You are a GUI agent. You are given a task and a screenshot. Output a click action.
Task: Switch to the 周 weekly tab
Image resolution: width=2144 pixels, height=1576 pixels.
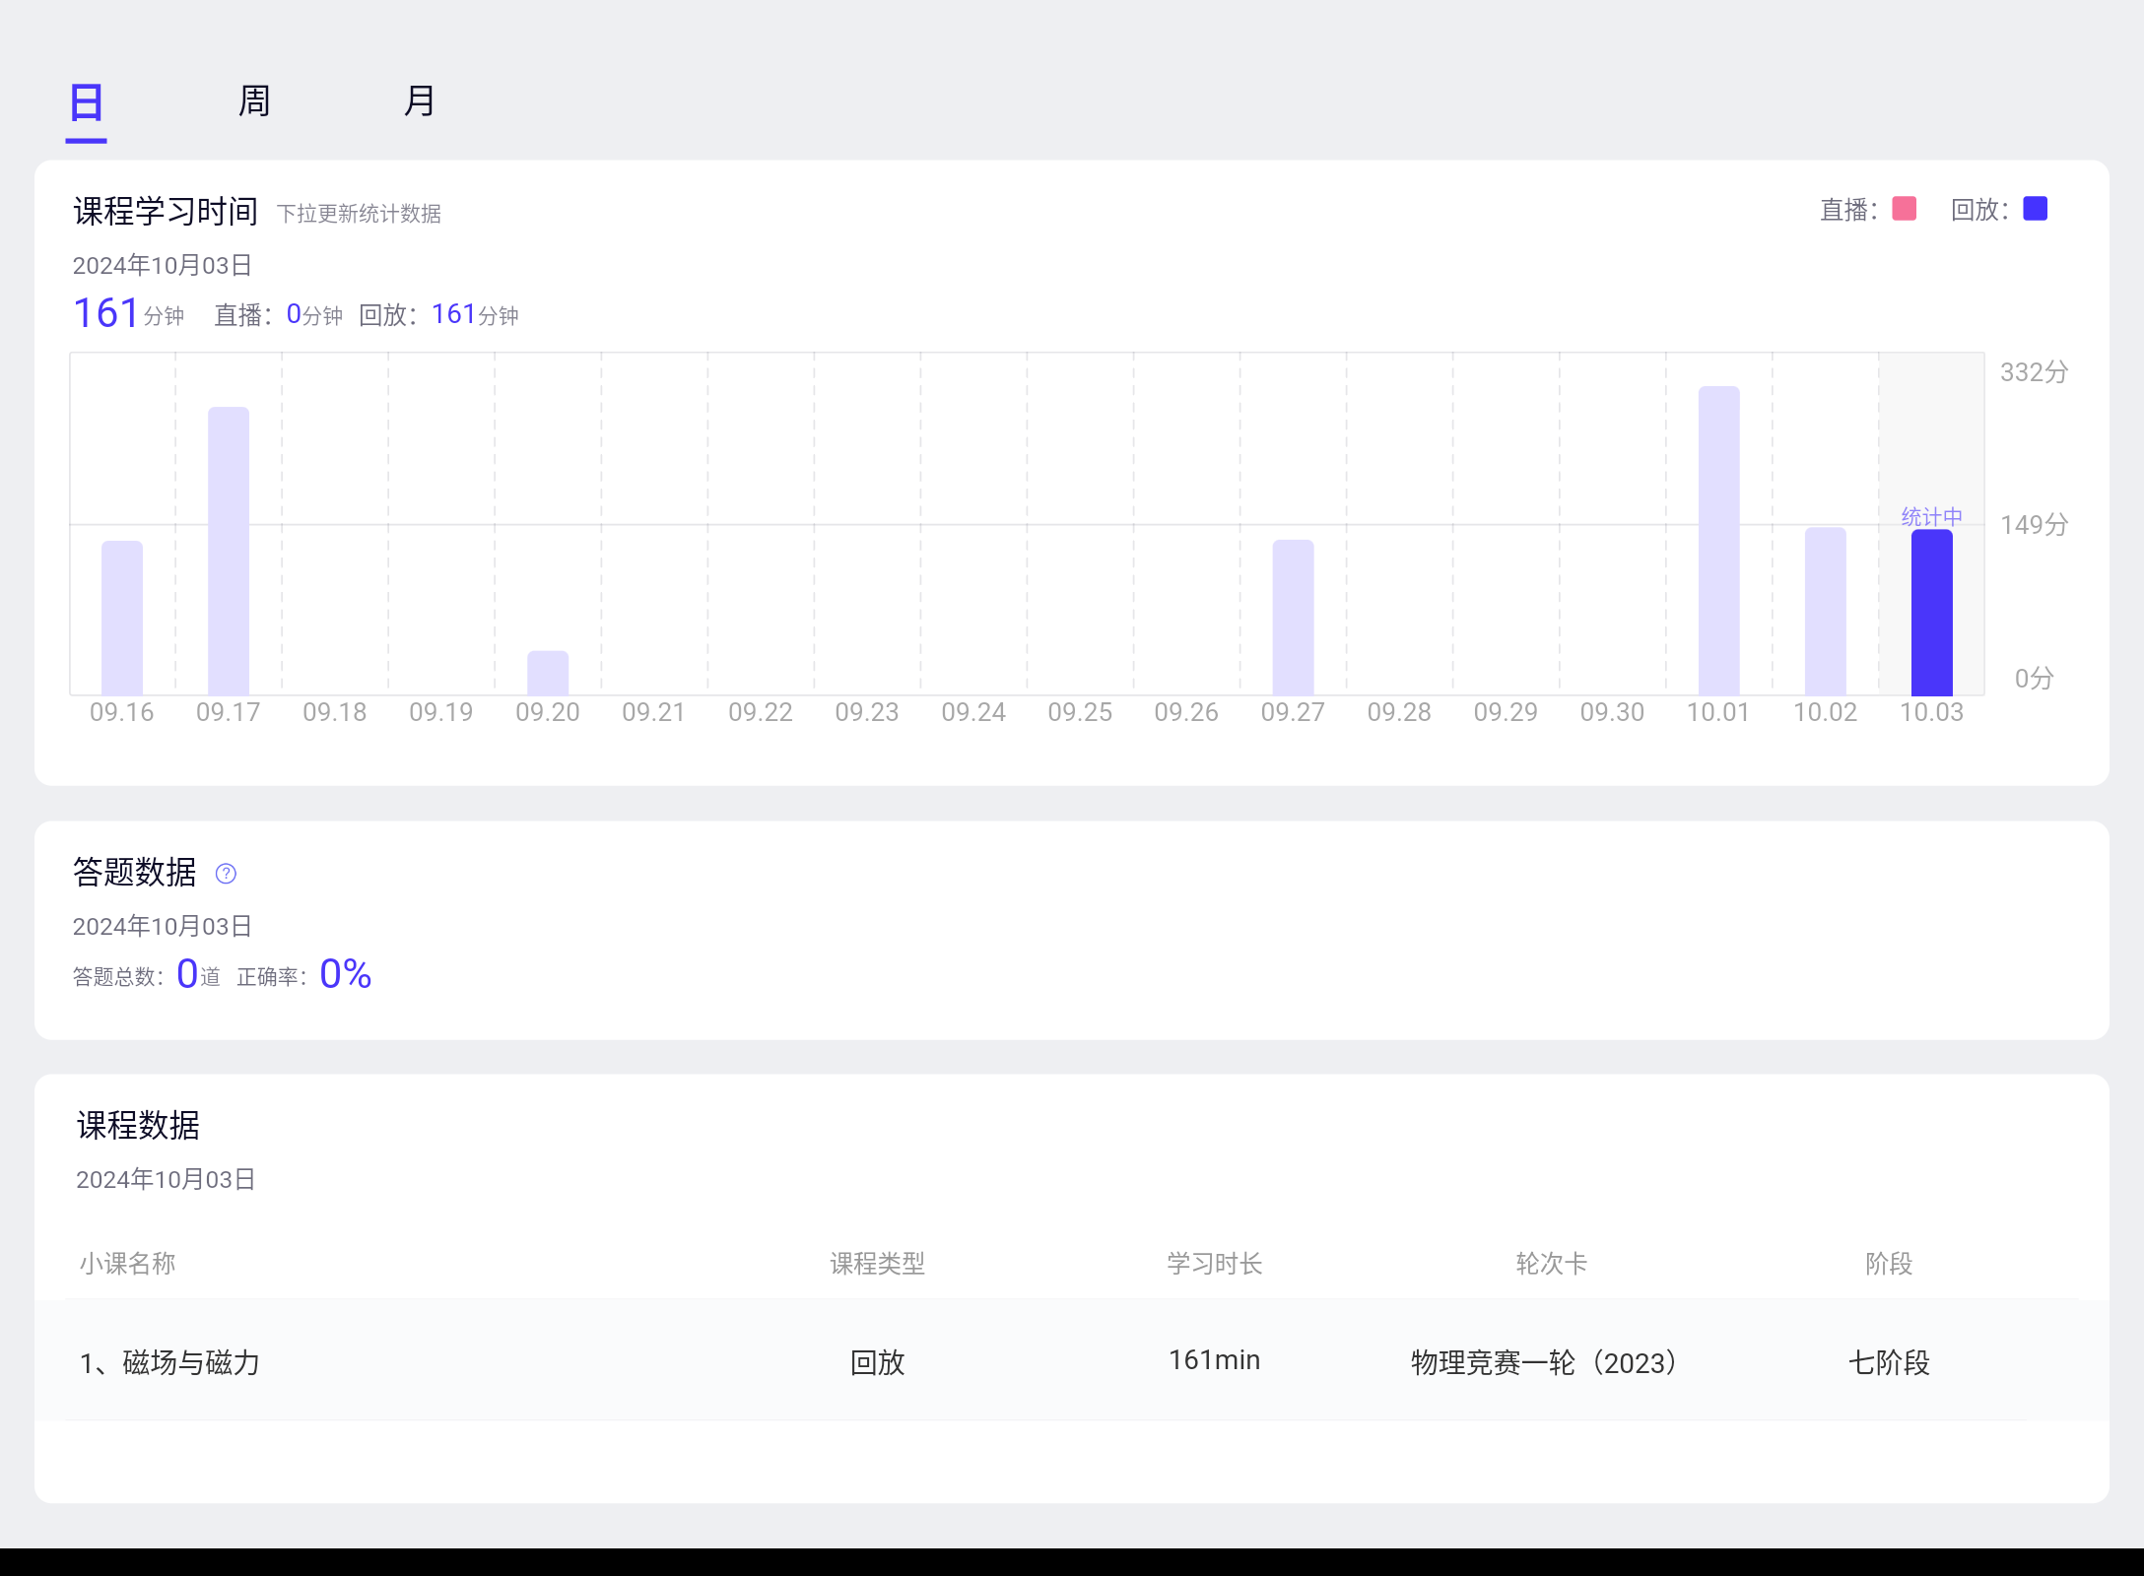coord(254,101)
